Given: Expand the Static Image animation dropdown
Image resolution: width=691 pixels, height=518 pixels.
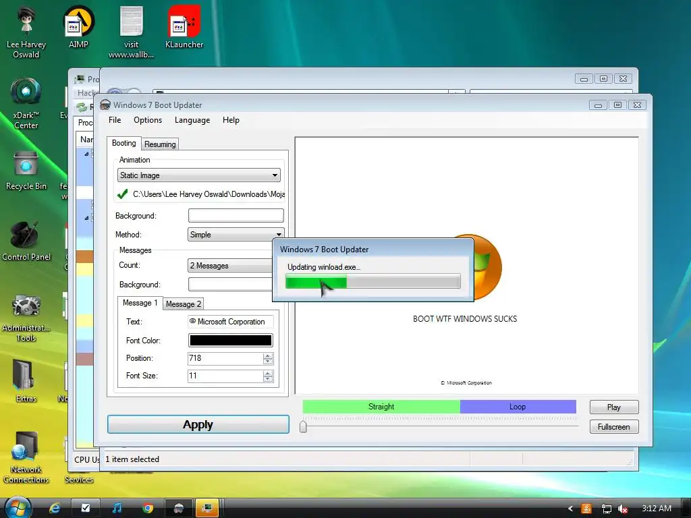Looking at the screenshot, I should tap(199, 175).
